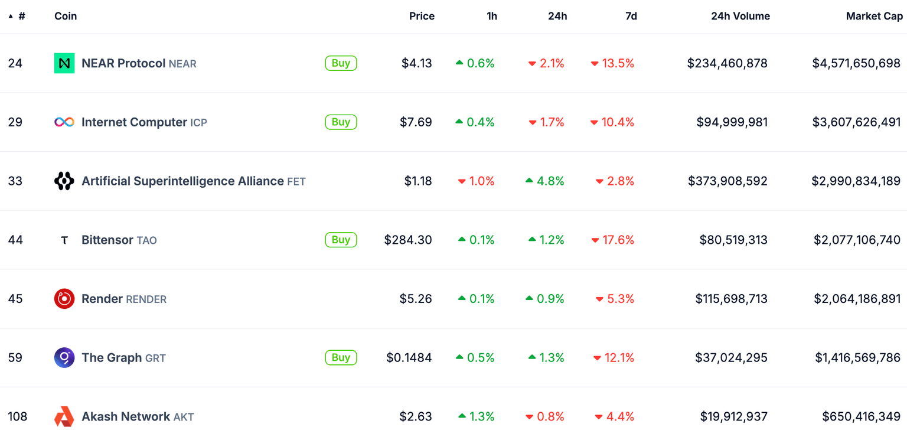Screen dimensions: 907x437
Task: Click the Internet Computer infinity logo
Action: [x=64, y=122]
